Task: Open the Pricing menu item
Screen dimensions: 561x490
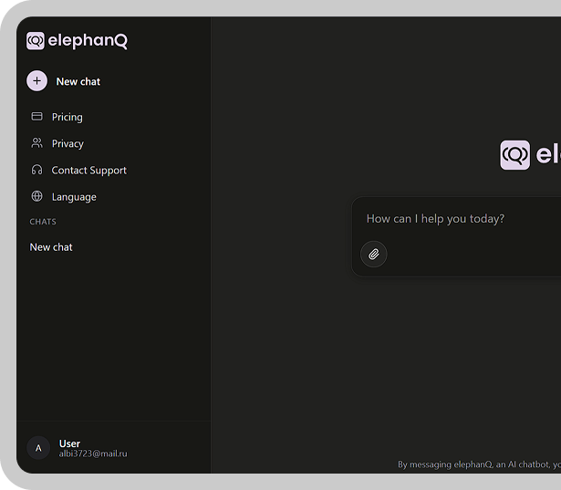Action: coord(67,117)
